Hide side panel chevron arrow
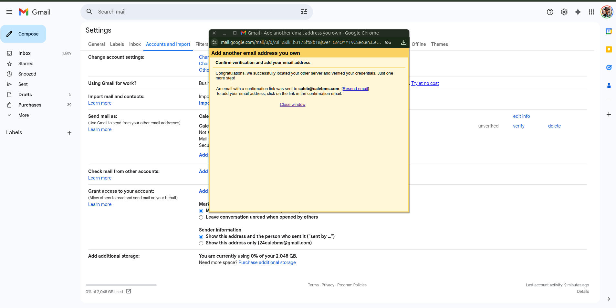616x308 pixels. (609, 299)
